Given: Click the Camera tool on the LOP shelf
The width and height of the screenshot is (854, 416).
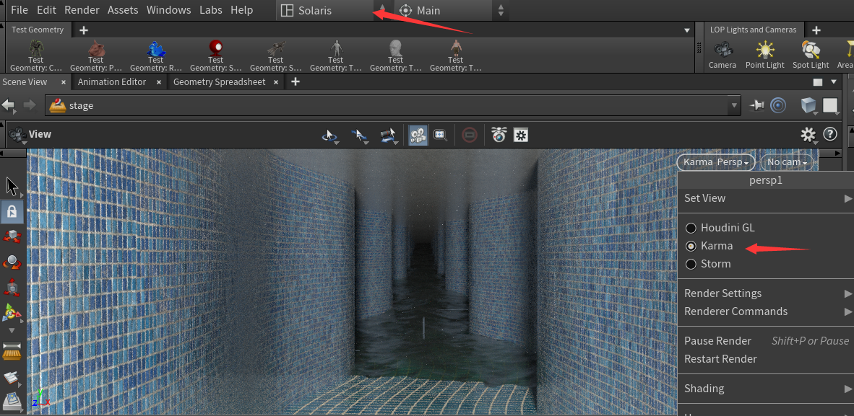Looking at the screenshot, I should pyautogui.click(x=723, y=54).
